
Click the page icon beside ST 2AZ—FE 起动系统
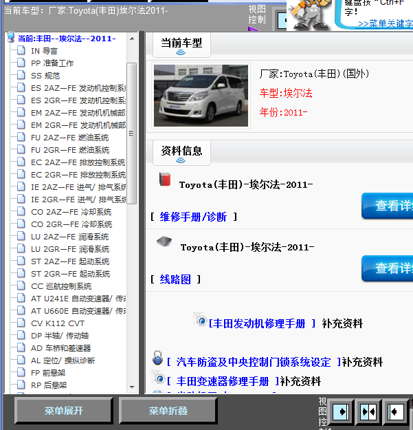pyautogui.click(x=21, y=261)
